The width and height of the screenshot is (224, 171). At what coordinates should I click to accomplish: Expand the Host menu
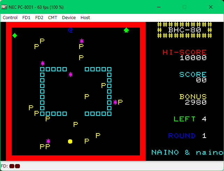[x=85, y=17]
